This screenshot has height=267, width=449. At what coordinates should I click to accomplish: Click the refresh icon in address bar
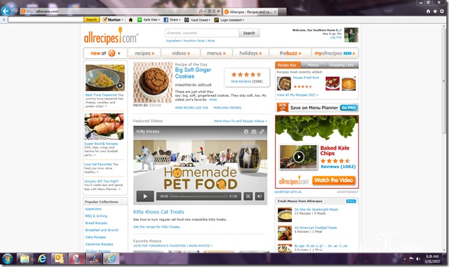[x=214, y=11]
